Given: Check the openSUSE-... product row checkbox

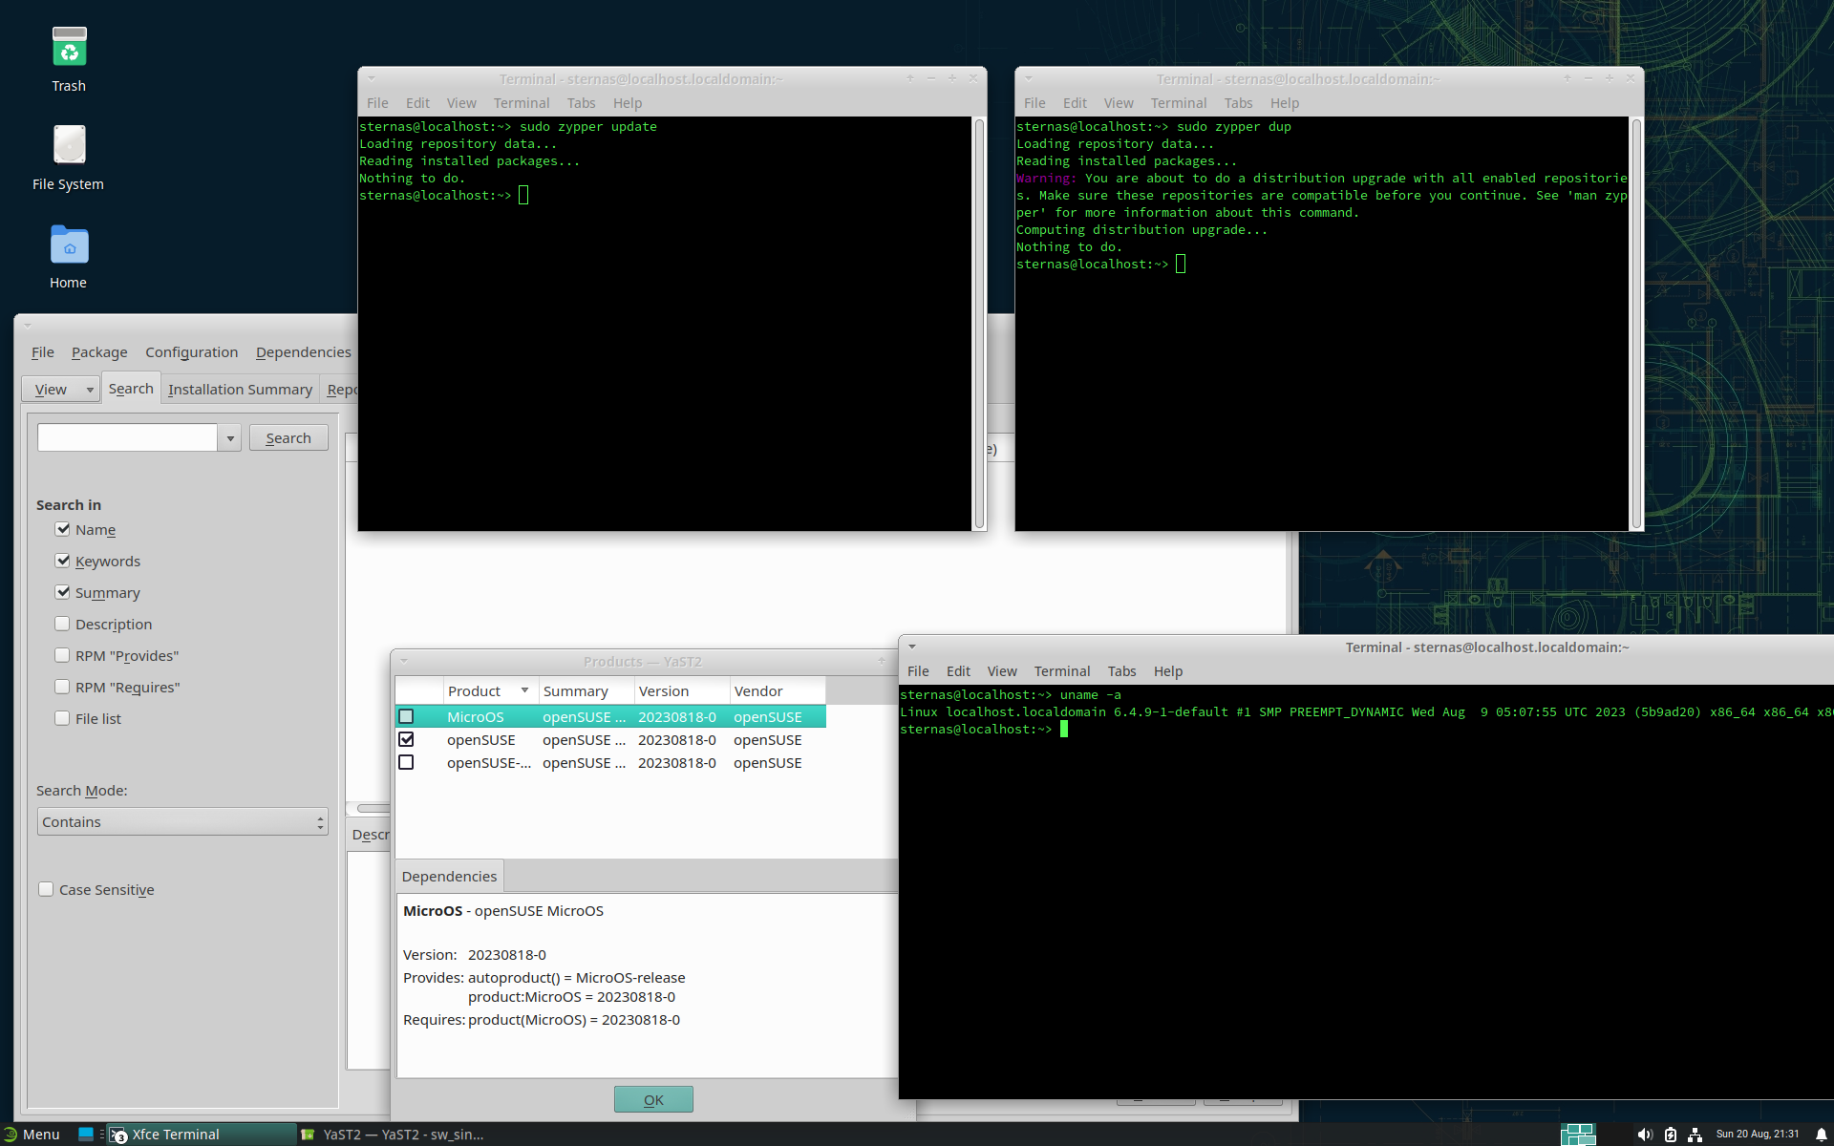Looking at the screenshot, I should coord(406,762).
